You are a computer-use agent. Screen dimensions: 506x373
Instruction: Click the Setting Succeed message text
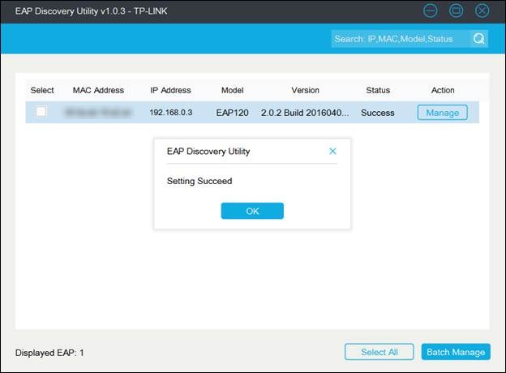click(199, 181)
